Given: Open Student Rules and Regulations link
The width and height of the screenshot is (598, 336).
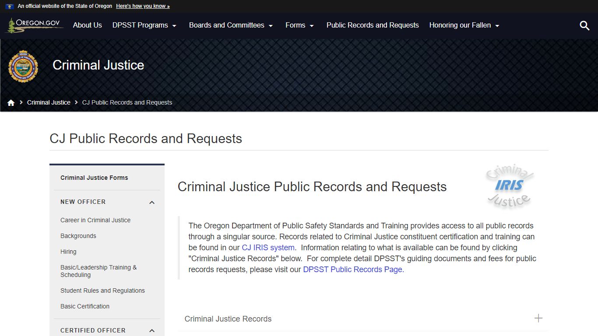Looking at the screenshot, I should [x=102, y=290].
